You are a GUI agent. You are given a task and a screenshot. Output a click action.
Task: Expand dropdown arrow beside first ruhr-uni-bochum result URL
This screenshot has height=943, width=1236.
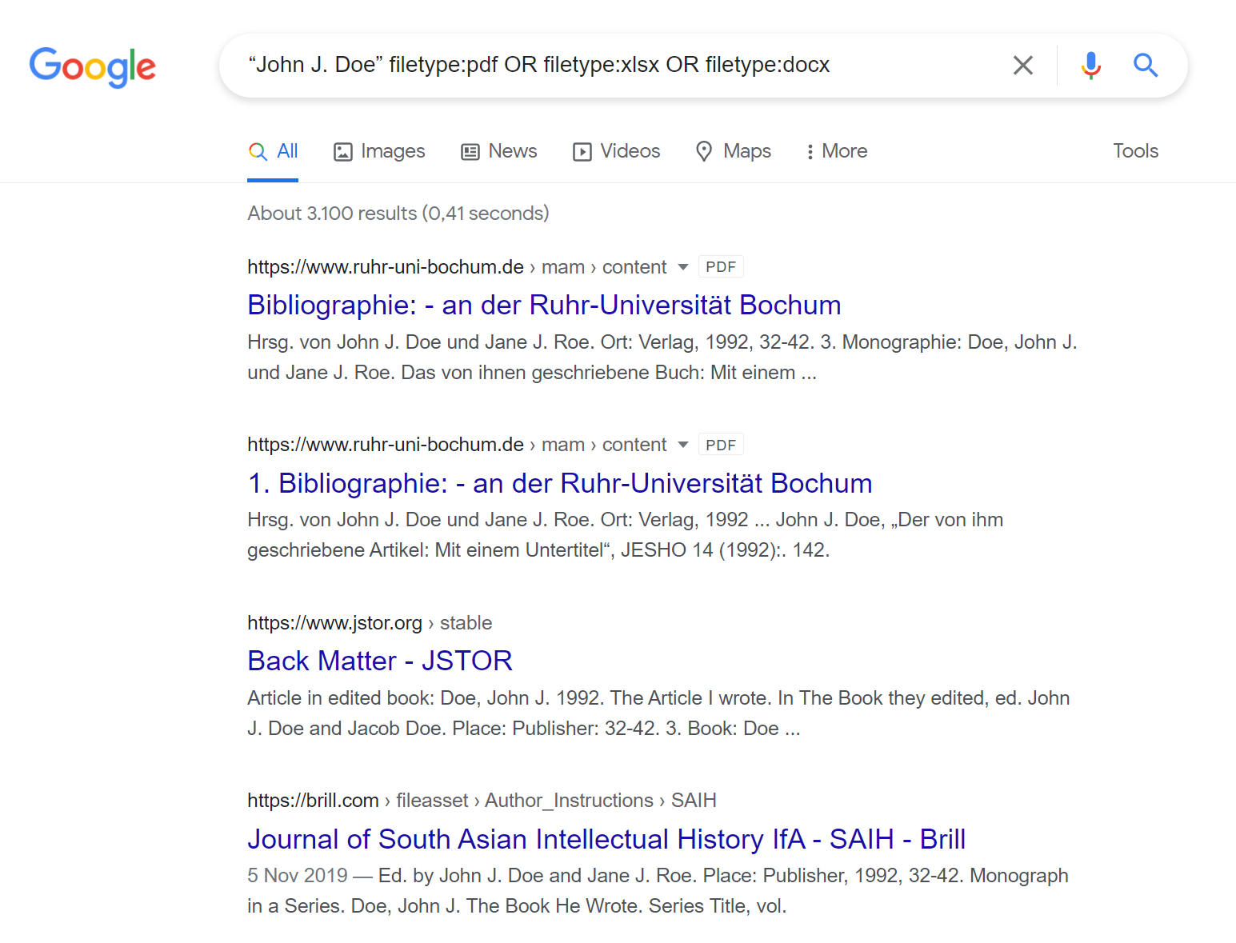click(x=683, y=267)
